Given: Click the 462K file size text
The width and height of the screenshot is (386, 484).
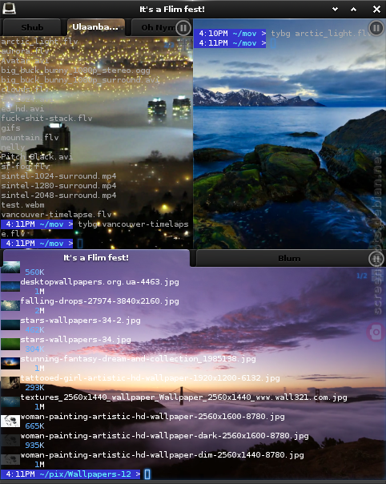Looking at the screenshot, I should coord(34,330).
